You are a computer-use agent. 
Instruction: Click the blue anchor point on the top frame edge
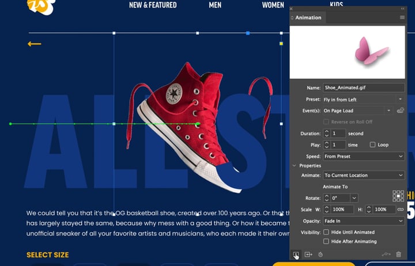click(x=248, y=33)
